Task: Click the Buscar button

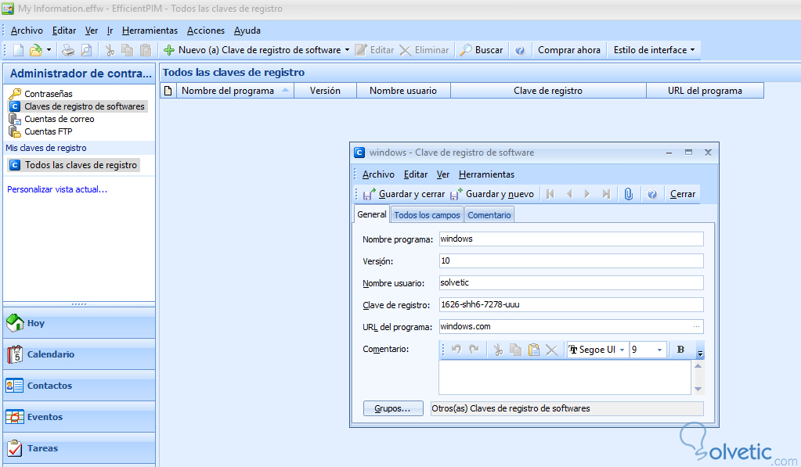Action: tap(482, 50)
